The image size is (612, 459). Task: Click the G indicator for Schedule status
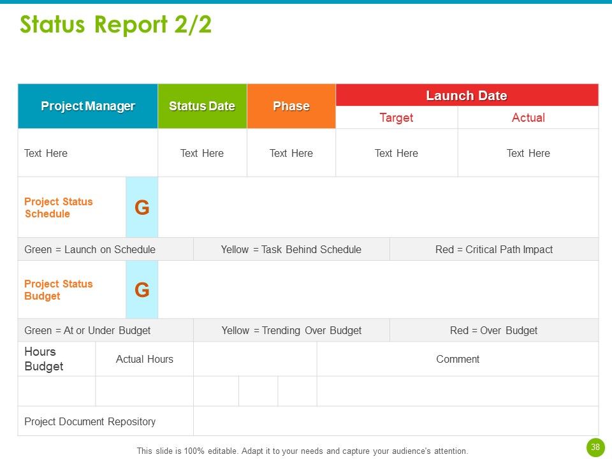tap(142, 207)
